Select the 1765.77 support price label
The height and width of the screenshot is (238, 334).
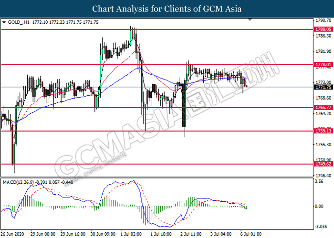point(324,108)
